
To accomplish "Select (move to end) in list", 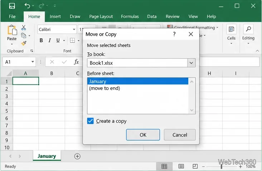I will coord(105,88).
